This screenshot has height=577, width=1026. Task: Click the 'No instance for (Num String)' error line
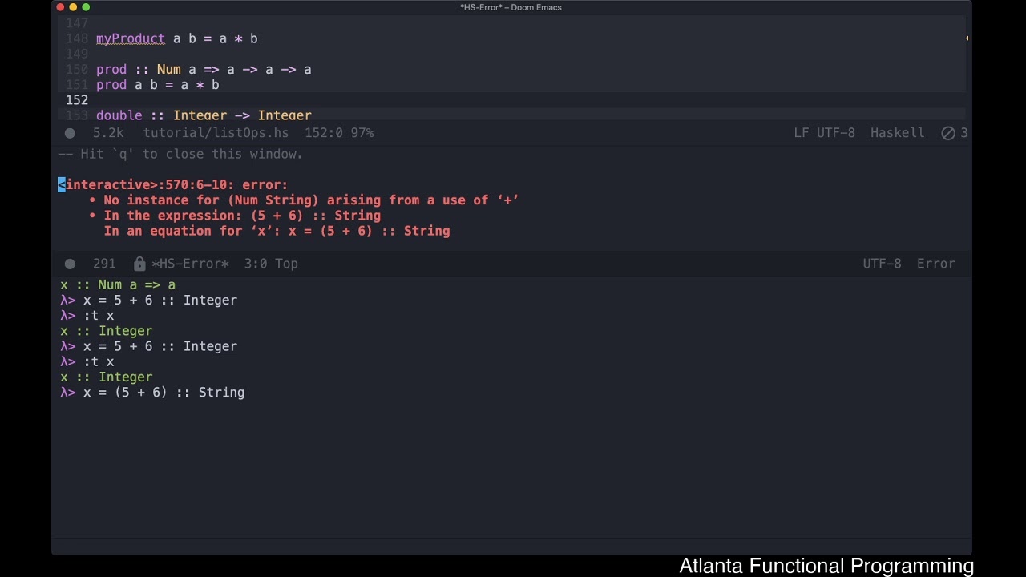[x=311, y=200]
